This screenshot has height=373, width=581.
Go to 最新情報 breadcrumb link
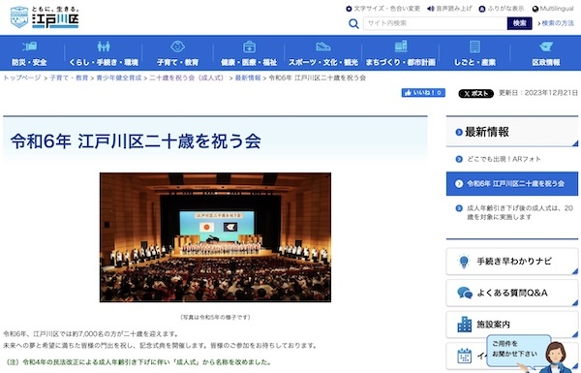coord(248,78)
